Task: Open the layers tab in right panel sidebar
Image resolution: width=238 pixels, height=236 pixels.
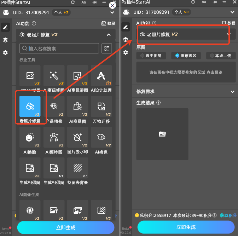Action: coord(126,40)
